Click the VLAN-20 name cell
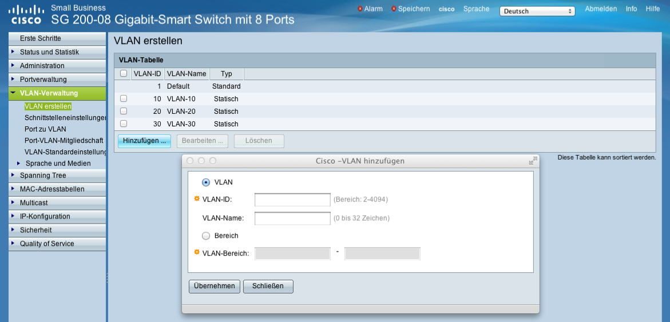Screen dimensions: 670x322 coord(181,112)
